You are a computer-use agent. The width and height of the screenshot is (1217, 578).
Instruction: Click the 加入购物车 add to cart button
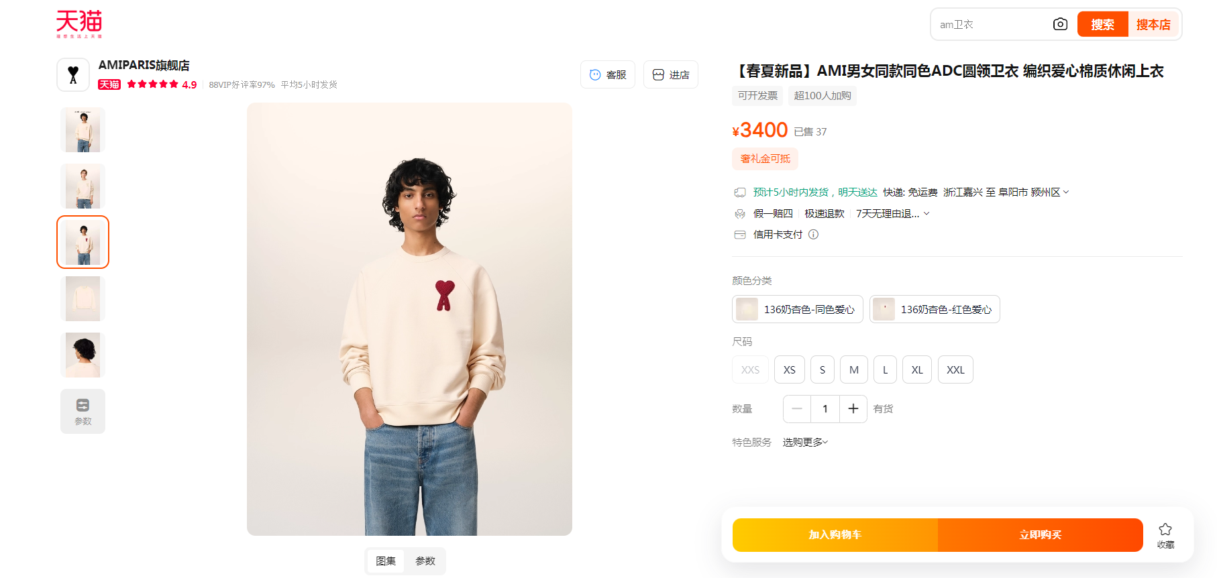pyautogui.click(x=835, y=535)
